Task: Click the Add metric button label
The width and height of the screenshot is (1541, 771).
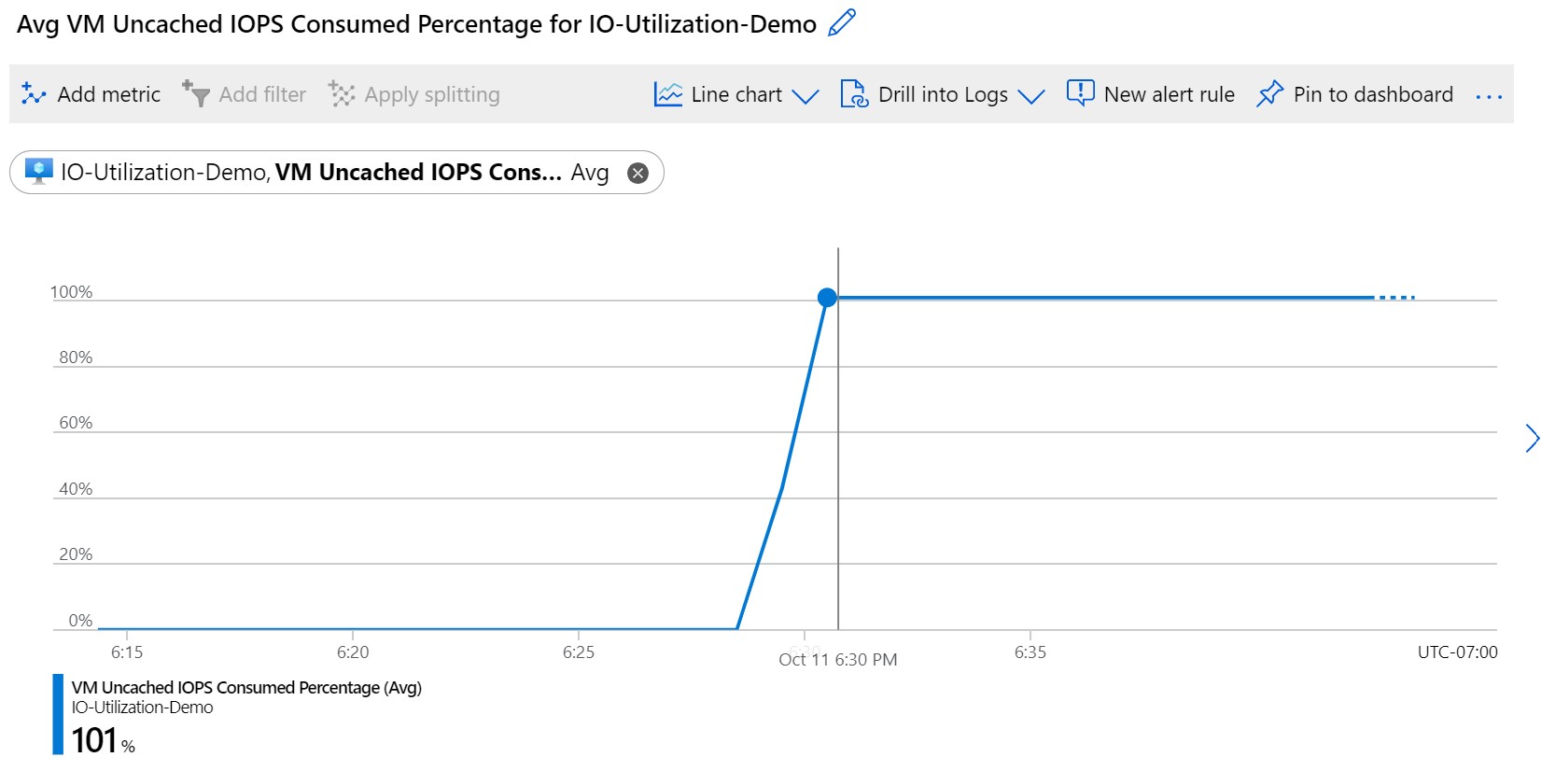Action: (109, 93)
